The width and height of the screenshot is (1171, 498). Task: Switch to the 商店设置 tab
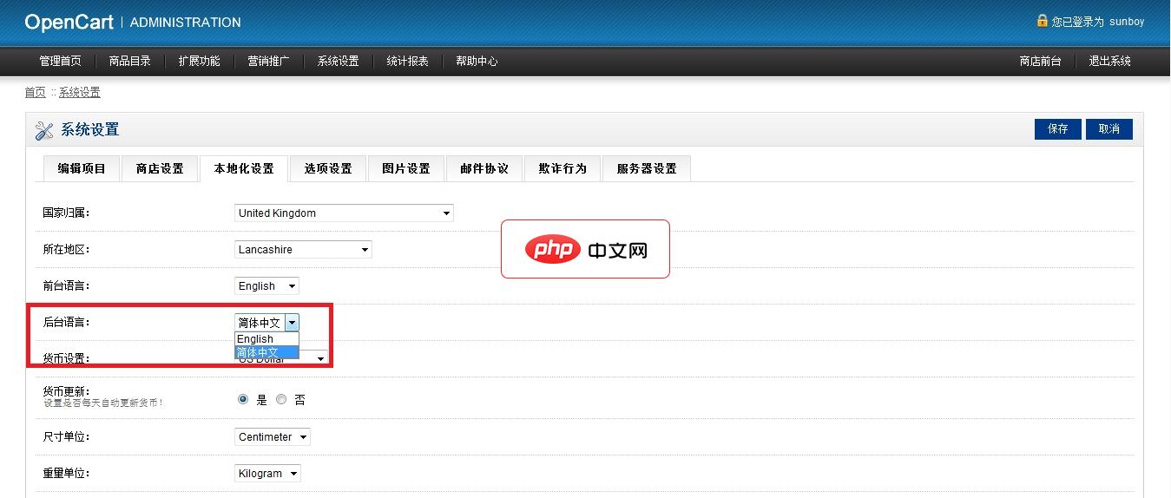coord(160,169)
